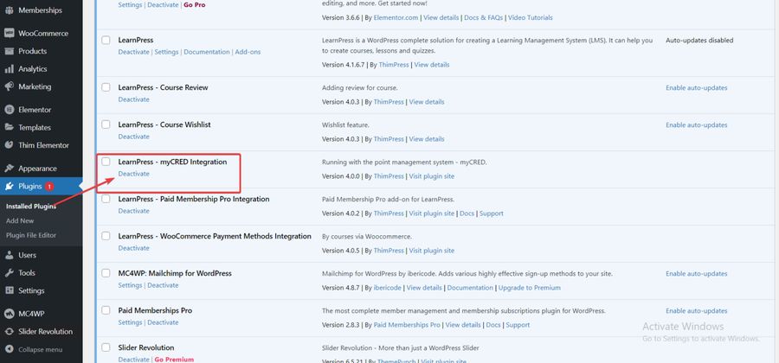This screenshot has width=779, height=363.
Task: Enable auto-updates for LearnPress - Course Review
Action: (x=696, y=88)
